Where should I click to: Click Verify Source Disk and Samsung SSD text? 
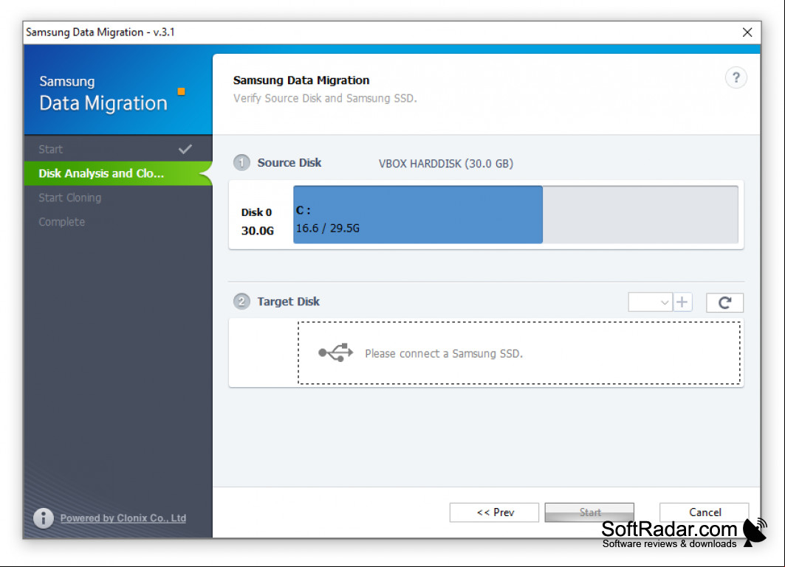(325, 98)
